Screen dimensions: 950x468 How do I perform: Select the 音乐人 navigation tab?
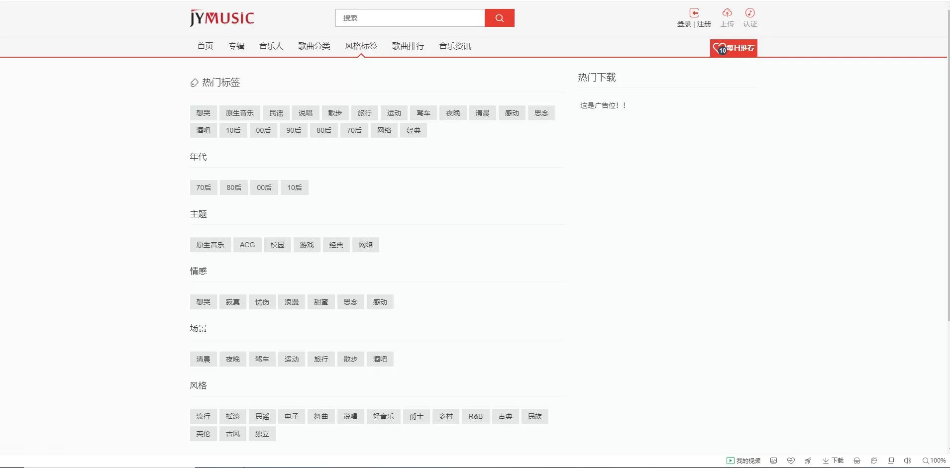[271, 46]
